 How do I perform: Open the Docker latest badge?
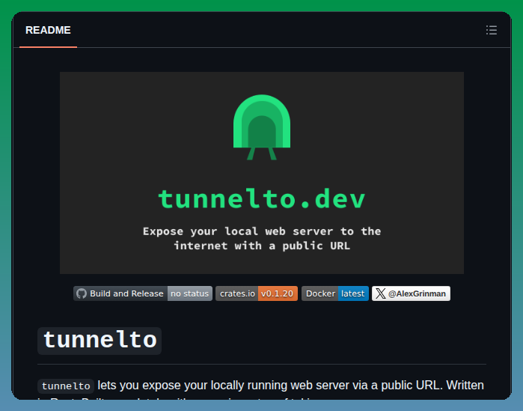coord(335,293)
